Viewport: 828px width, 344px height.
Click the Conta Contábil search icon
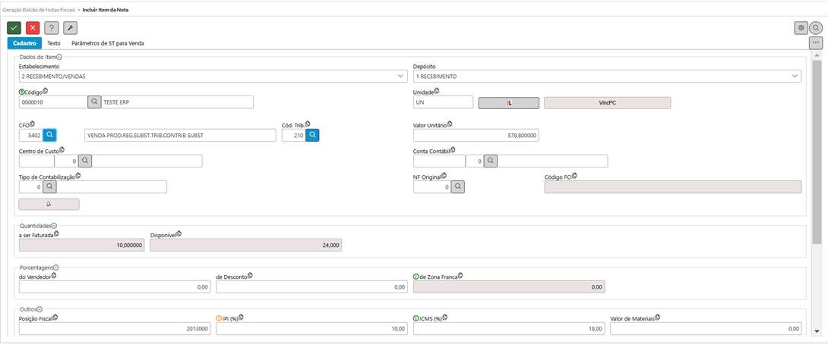click(x=491, y=161)
